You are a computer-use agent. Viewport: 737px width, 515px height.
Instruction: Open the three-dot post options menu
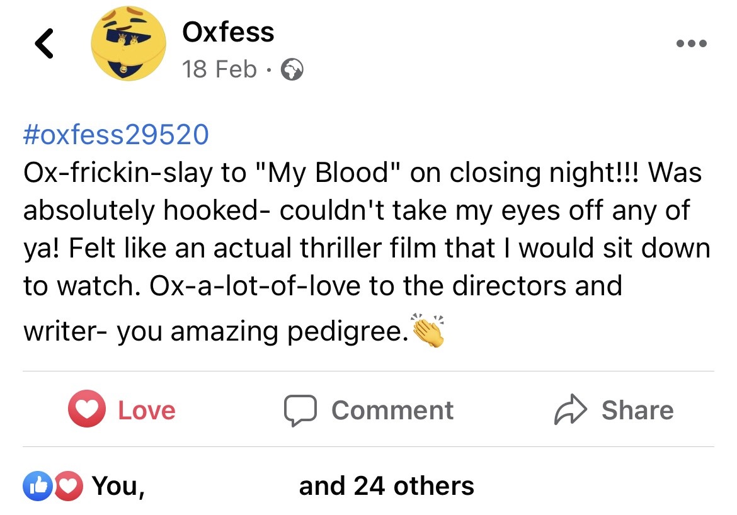tap(691, 43)
